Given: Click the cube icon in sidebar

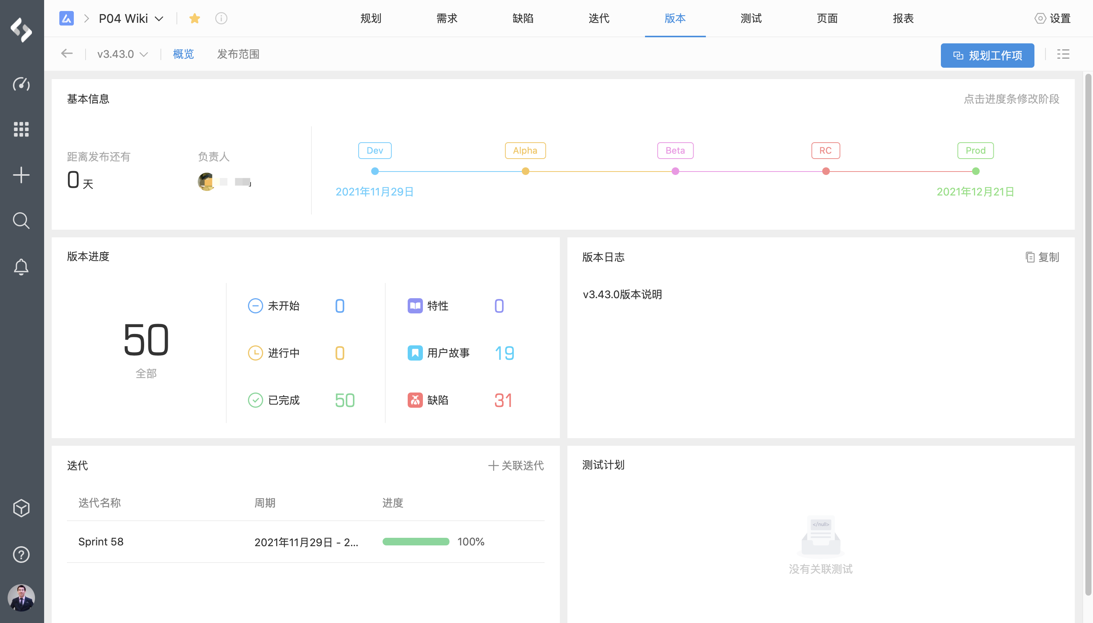Looking at the screenshot, I should click(x=21, y=508).
